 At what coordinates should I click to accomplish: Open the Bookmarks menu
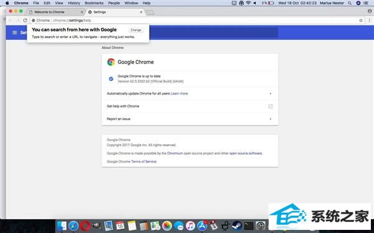[x=94, y=3]
